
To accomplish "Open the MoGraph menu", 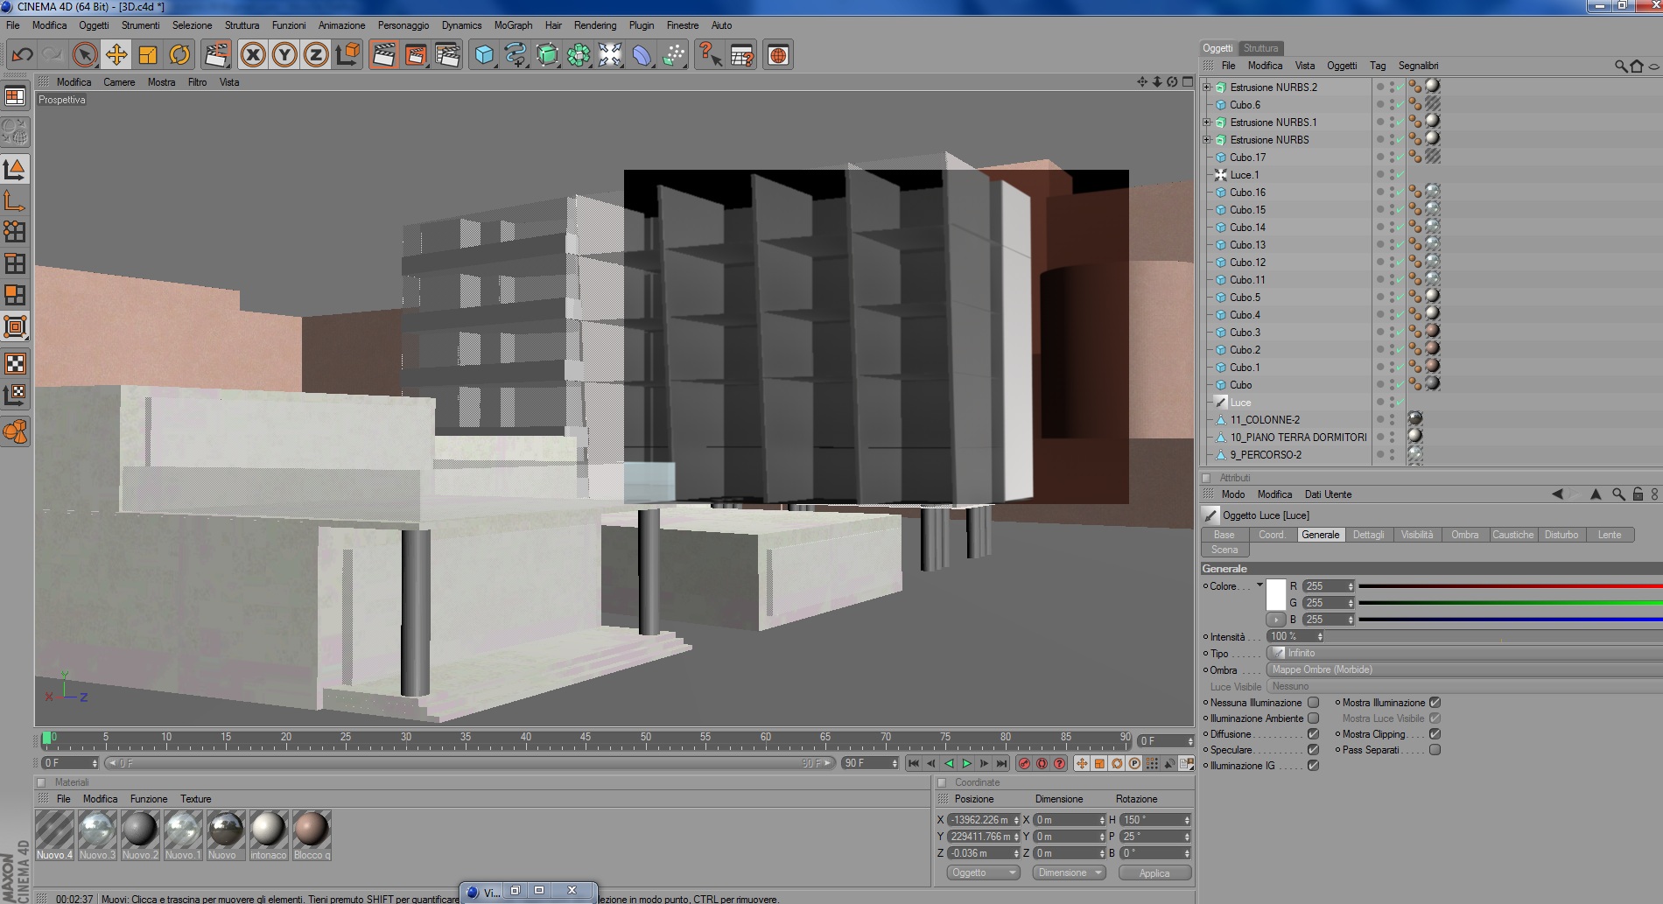I will click(513, 25).
